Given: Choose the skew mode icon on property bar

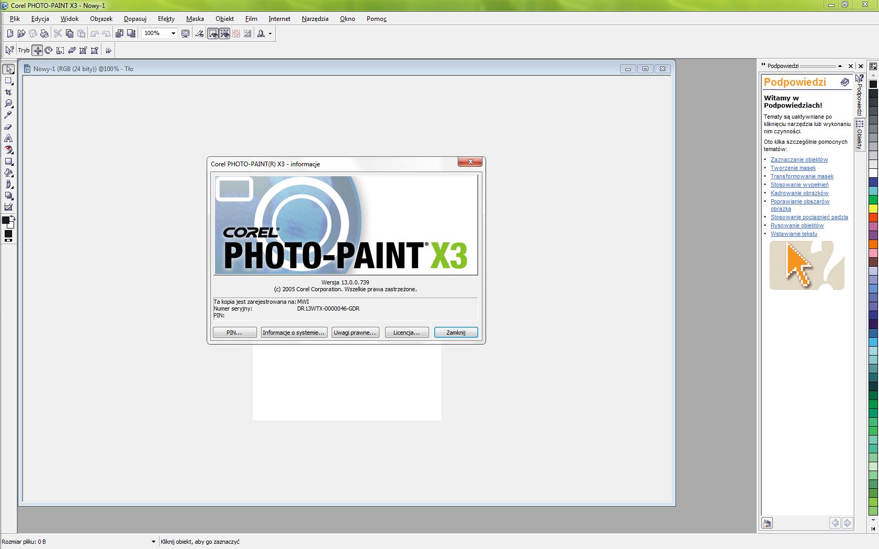Looking at the screenshot, I should pos(72,50).
